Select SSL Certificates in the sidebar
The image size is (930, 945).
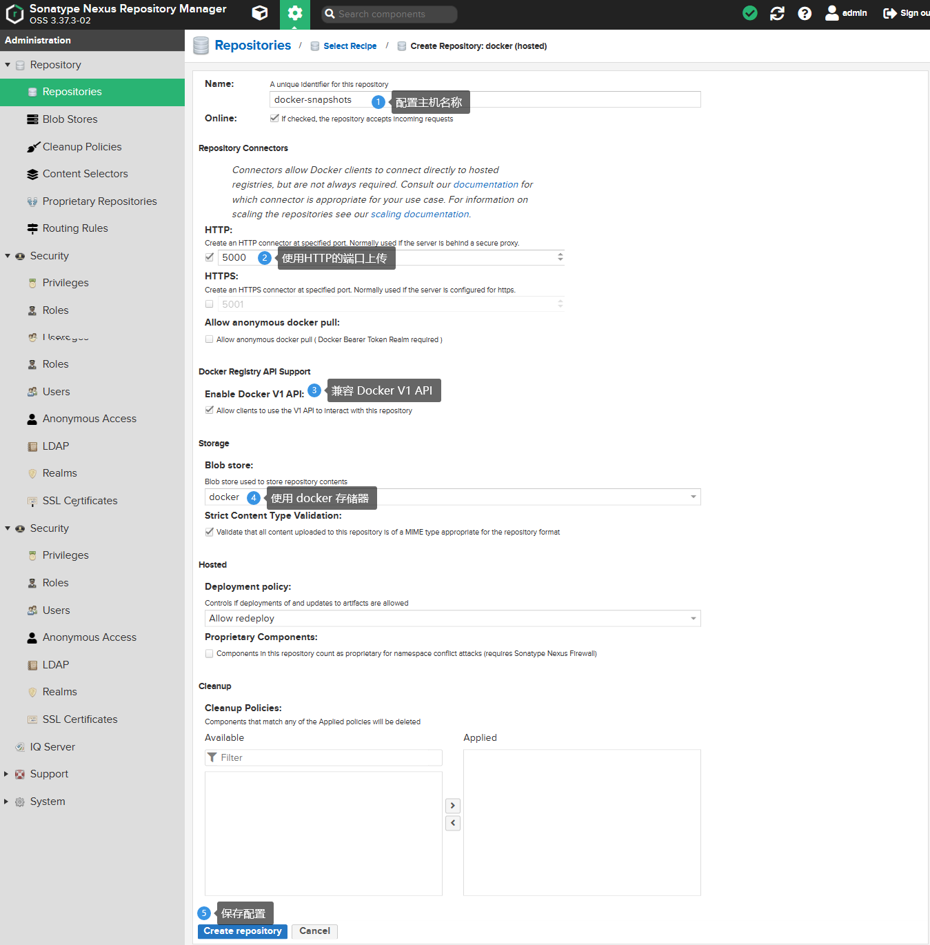[80, 500]
